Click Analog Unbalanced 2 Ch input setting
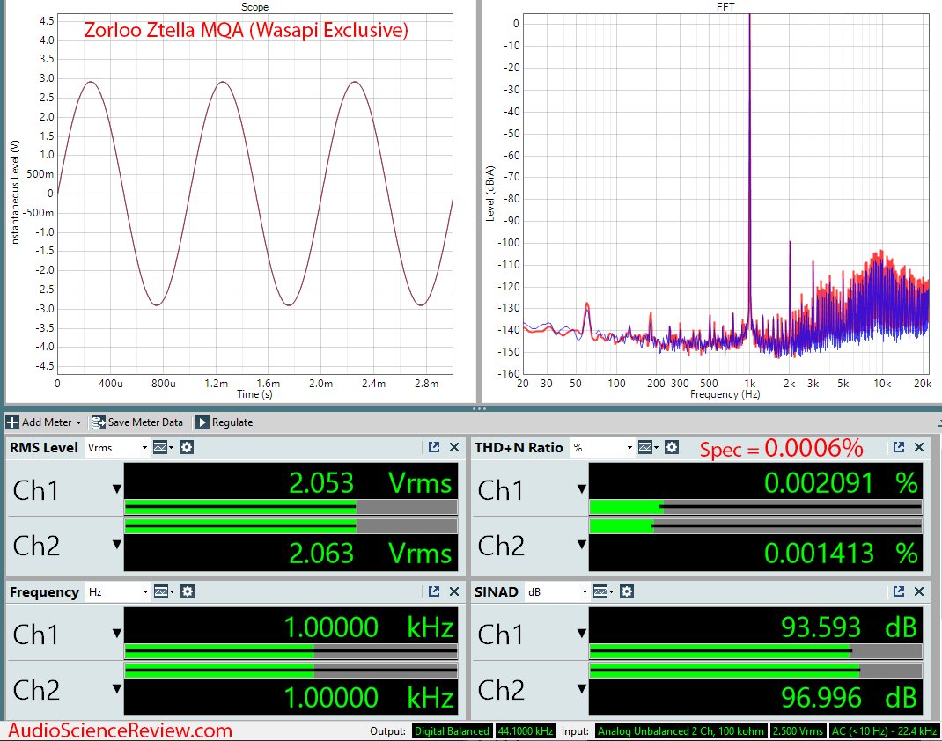The width and height of the screenshot is (942, 741). (681, 731)
